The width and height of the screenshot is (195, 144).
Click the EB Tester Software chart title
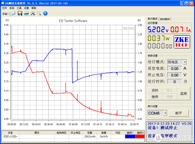[x=73, y=21]
